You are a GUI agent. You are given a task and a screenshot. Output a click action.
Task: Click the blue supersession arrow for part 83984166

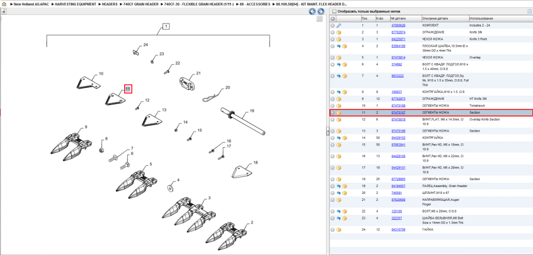pyautogui.click(x=339, y=46)
